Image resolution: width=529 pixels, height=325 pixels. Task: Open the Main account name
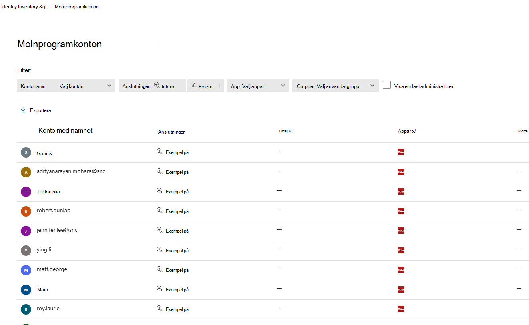[42, 290]
